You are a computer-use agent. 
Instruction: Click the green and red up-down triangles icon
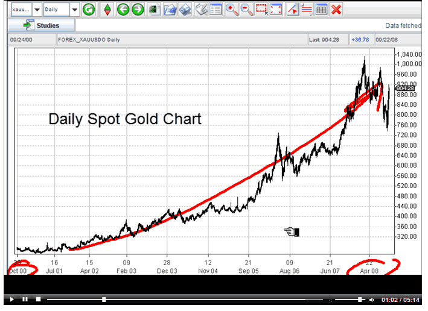click(107, 10)
